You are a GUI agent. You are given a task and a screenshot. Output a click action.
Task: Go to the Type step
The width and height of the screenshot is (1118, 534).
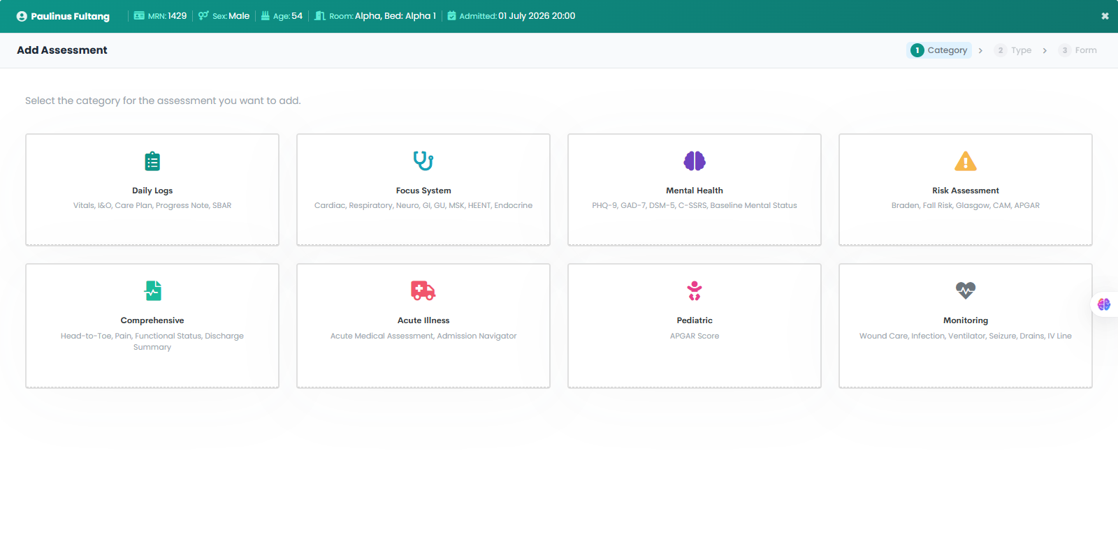click(x=1012, y=50)
